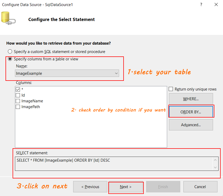The height and width of the screenshot is (196, 223).
Task: Uncheck the asterisk (*) columns checkbox
Action: pos(18,89)
